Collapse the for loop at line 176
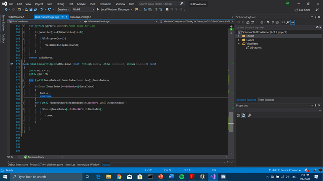 pyautogui.click(x=23, y=80)
